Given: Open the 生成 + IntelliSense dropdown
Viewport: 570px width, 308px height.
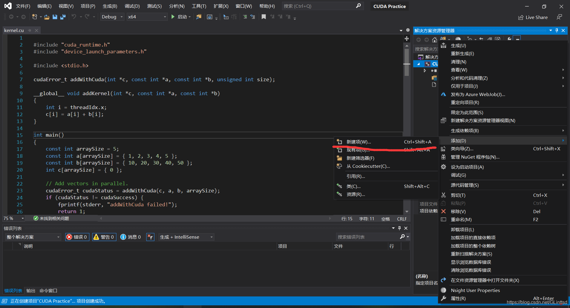Looking at the screenshot, I should click(186, 237).
